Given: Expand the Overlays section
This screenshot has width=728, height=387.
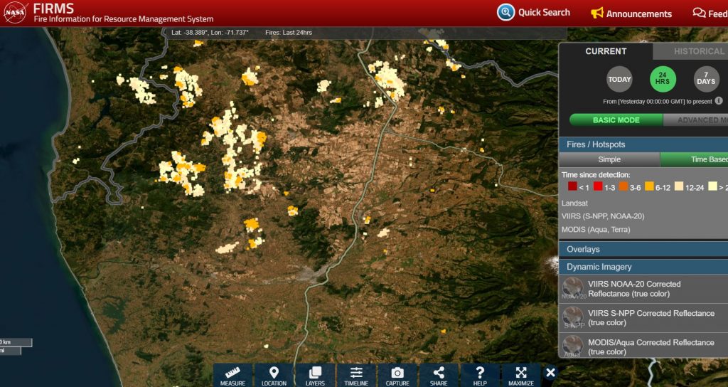Looking at the screenshot, I should point(643,250).
